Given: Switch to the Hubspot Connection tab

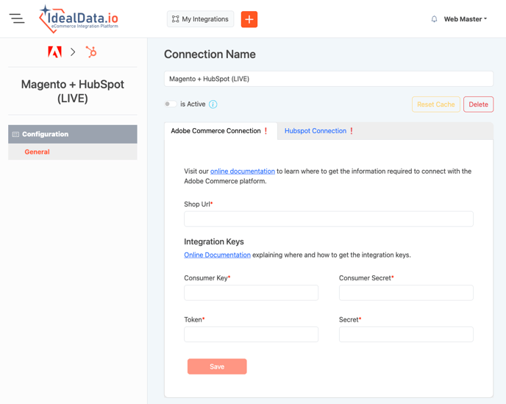Looking at the screenshot, I should pos(316,131).
